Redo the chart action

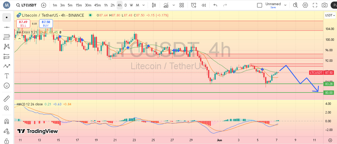click(225, 5)
